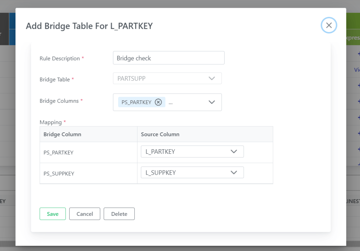Open the source column dropdown for PS_SUPPKEY
This screenshot has height=251, width=360.
point(192,172)
